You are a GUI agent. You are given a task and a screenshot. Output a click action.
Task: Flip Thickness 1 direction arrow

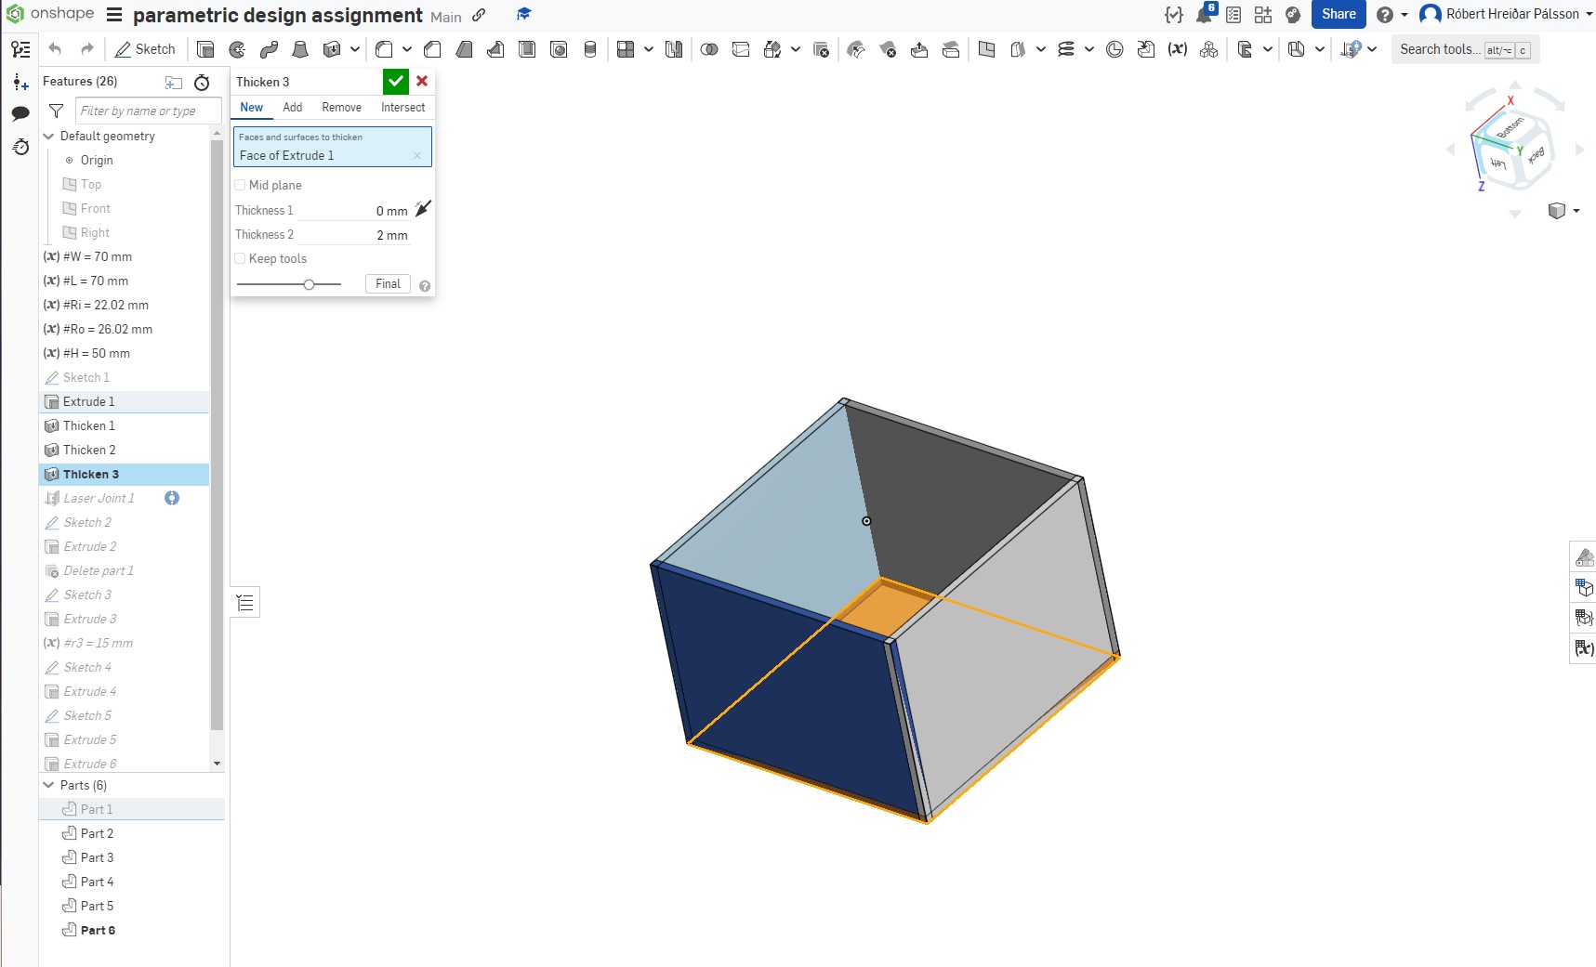click(423, 209)
